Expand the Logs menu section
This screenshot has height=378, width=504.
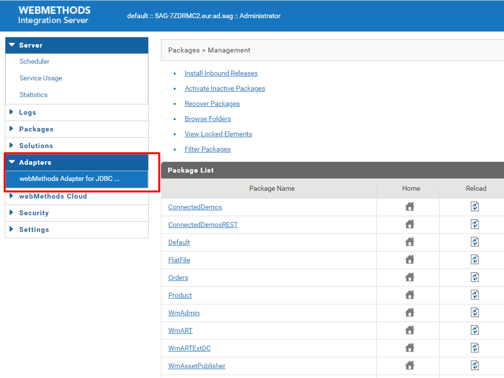pyautogui.click(x=77, y=112)
